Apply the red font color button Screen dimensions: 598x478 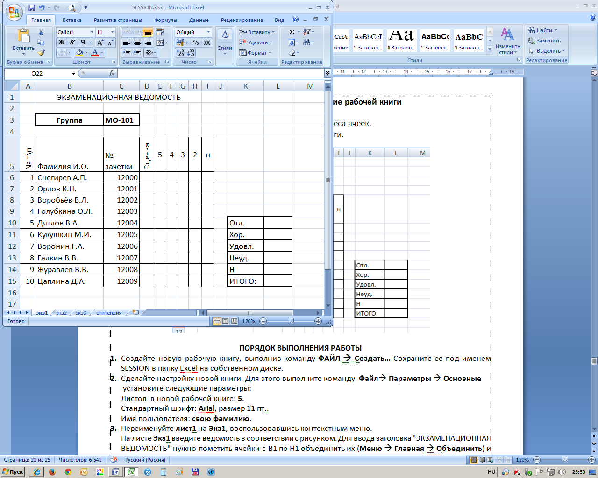[x=95, y=53]
